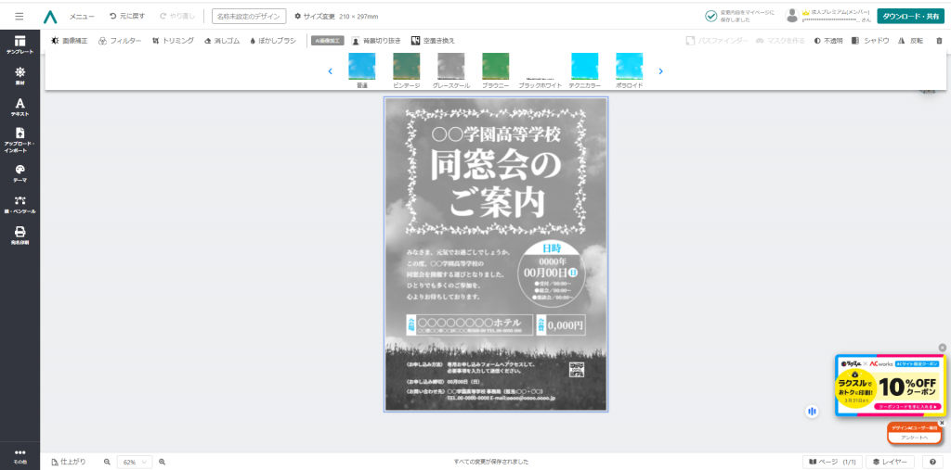
Task: Open the 62% zoom dropdown
Action: (135, 462)
